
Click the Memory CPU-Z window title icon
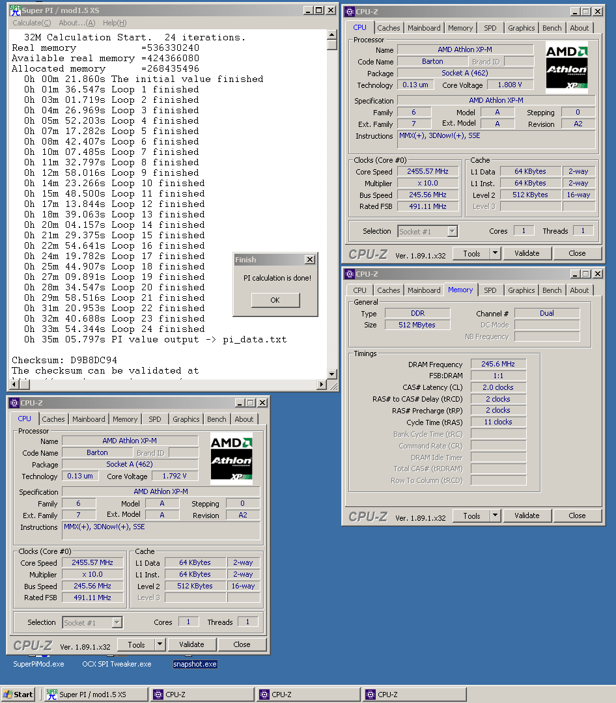[350, 274]
